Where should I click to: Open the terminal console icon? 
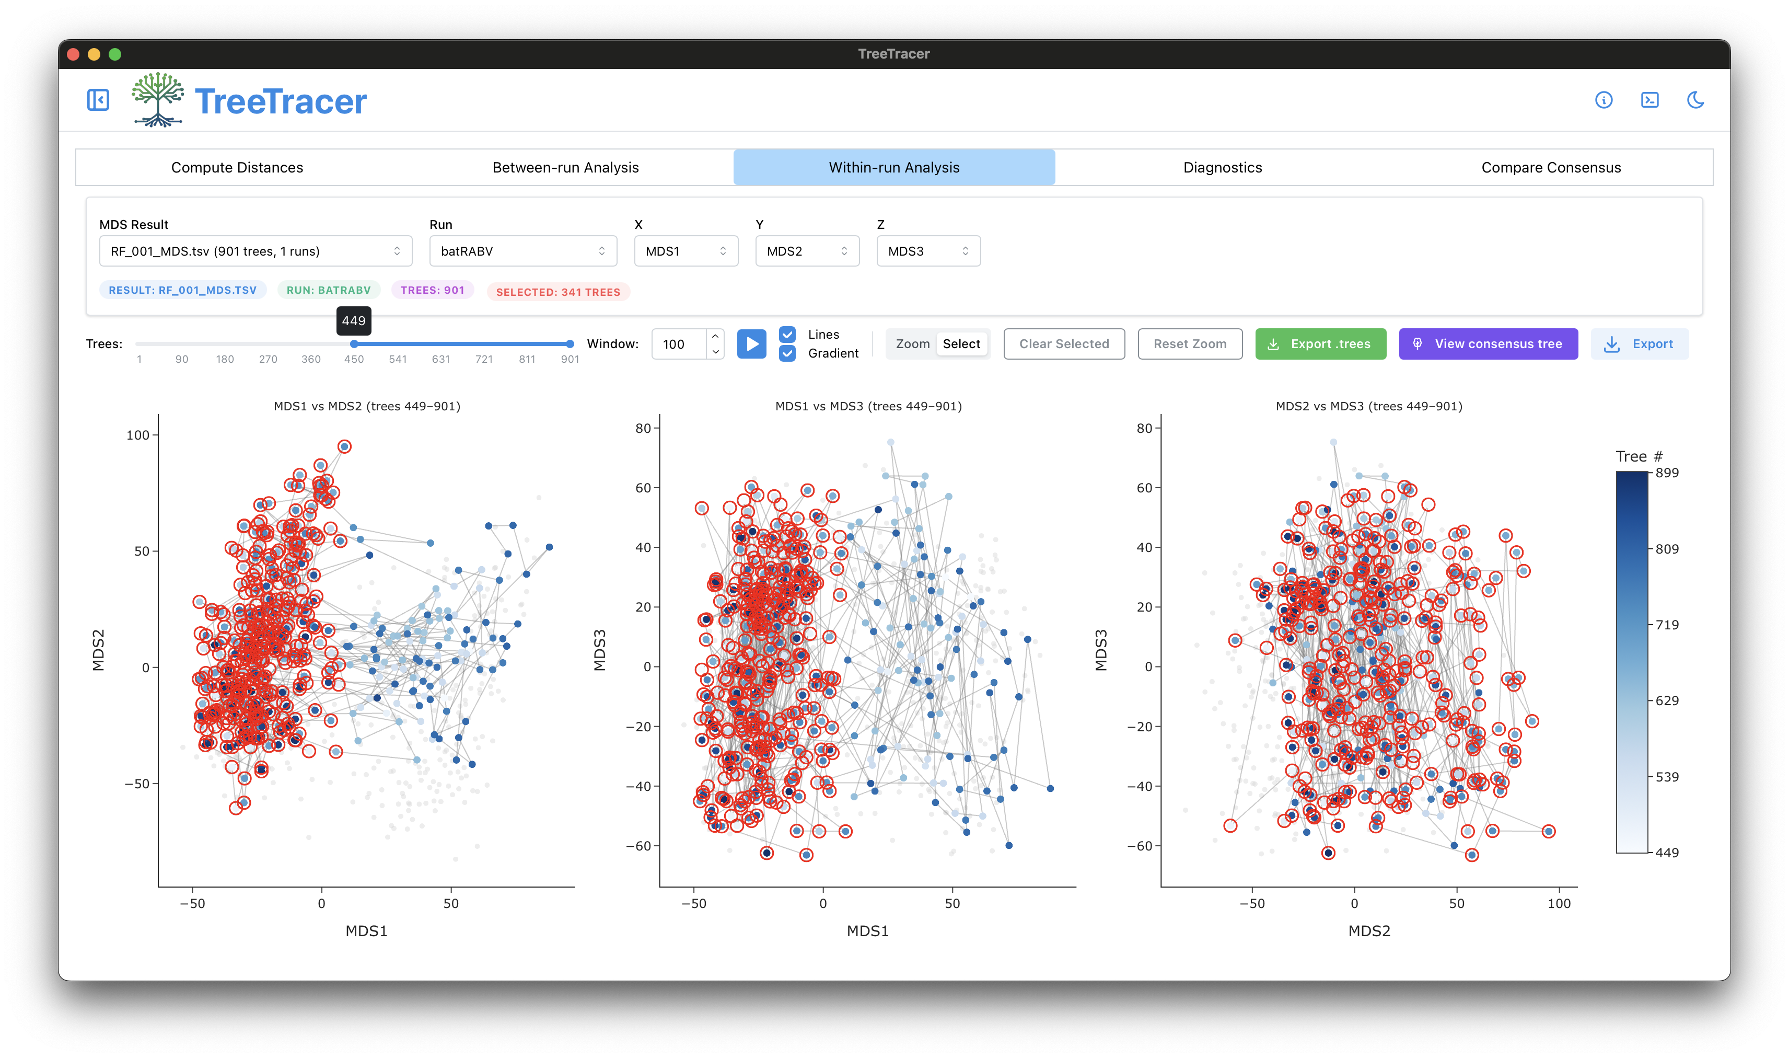pyautogui.click(x=1649, y=100)
